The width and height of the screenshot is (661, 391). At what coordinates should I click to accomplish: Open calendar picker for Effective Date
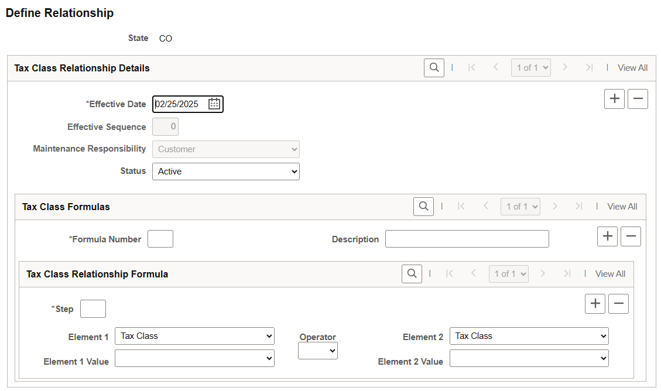coord(214,104)
